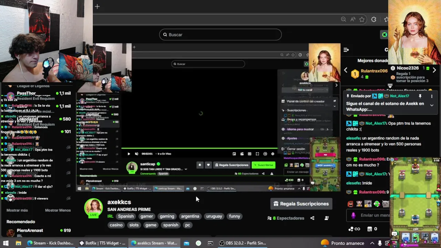Click the user icon right of share
The width and height of the screenshot is (441, 248).
pos(327,218)
